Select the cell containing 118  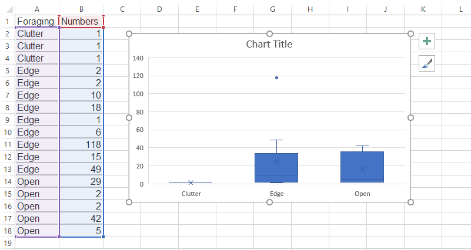[x=81, y=144]
